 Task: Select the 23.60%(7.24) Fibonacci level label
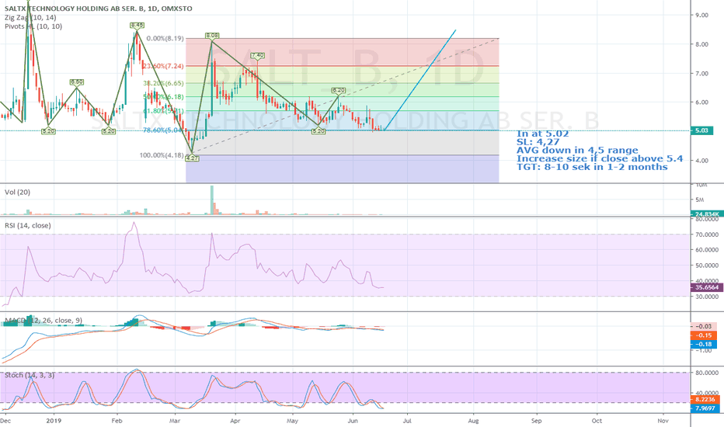(163, 66)
